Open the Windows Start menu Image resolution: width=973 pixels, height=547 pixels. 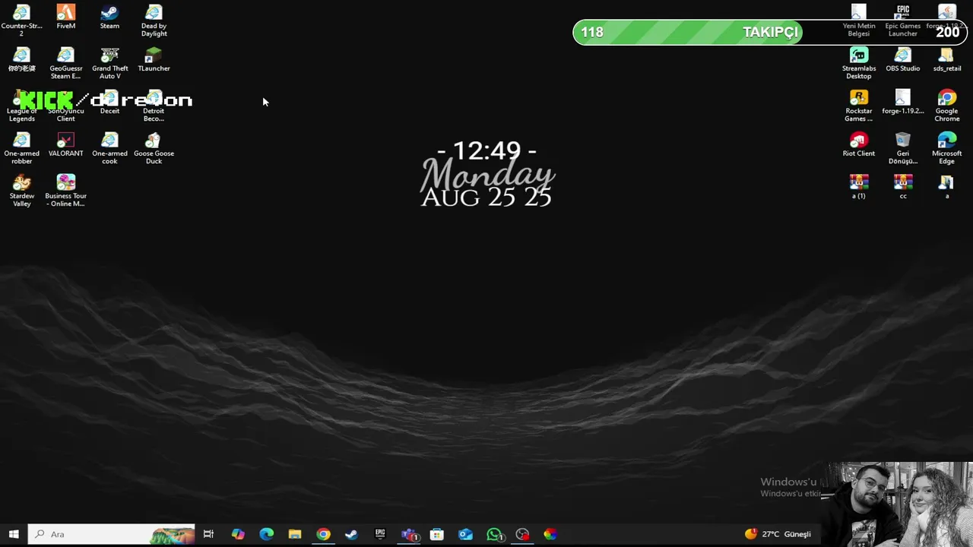pyautogui.click(x=14, y=534)
